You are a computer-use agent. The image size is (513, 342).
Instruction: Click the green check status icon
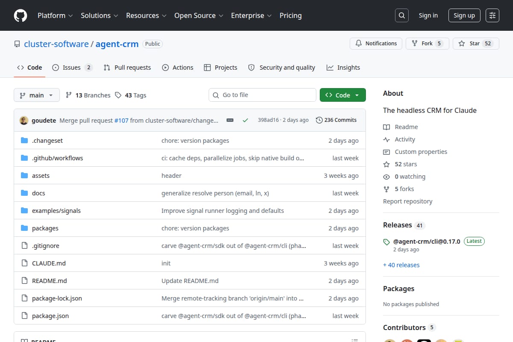[x=245, y=120]
